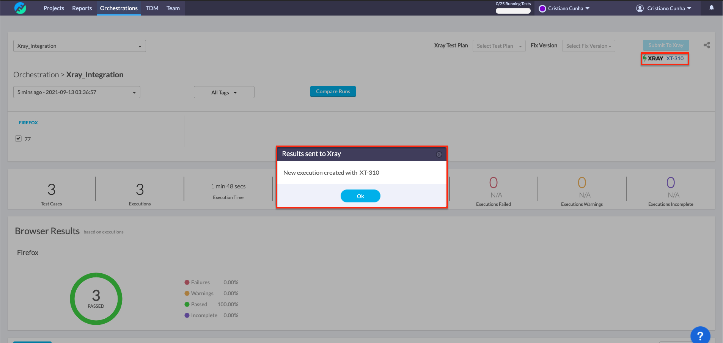Screen dimensions: 723x343
Task: Click the Firefox label under Browser Results
Action: pos(28,253)
